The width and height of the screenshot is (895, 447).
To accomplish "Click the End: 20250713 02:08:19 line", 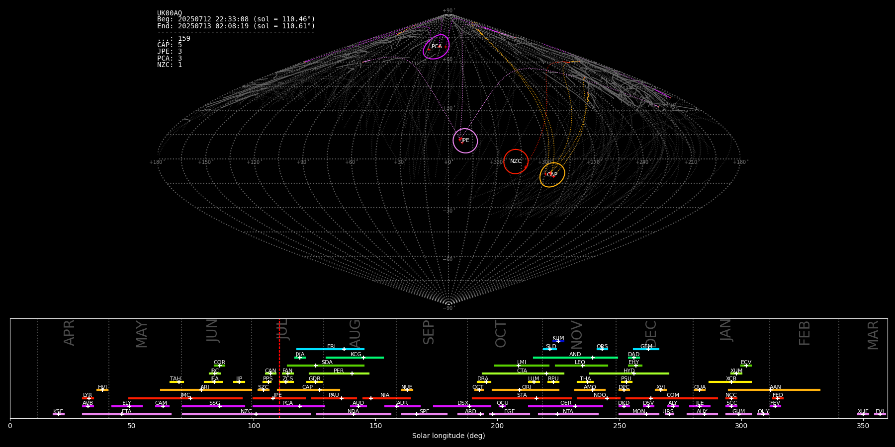I will pos(236,26).
